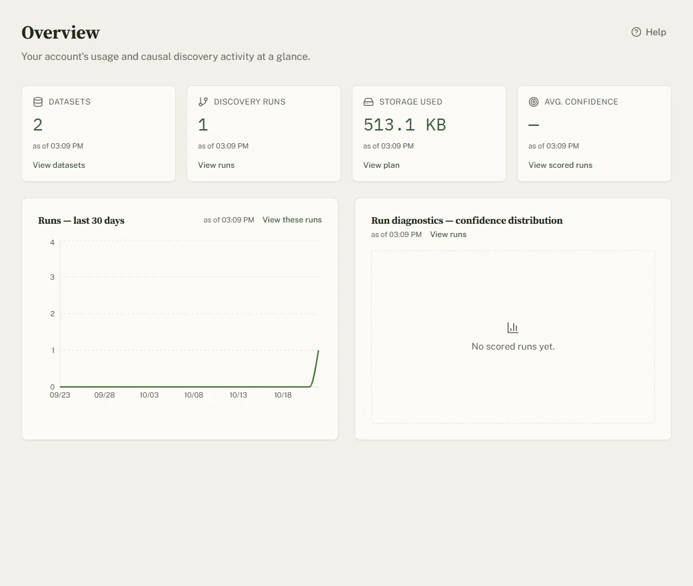Open the Help link
The width and height of the screenshot is (693, 586).
tap(649, 32)
